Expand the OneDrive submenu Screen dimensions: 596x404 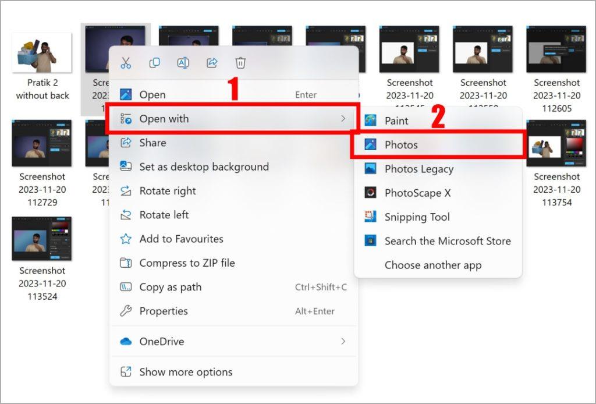233,341
